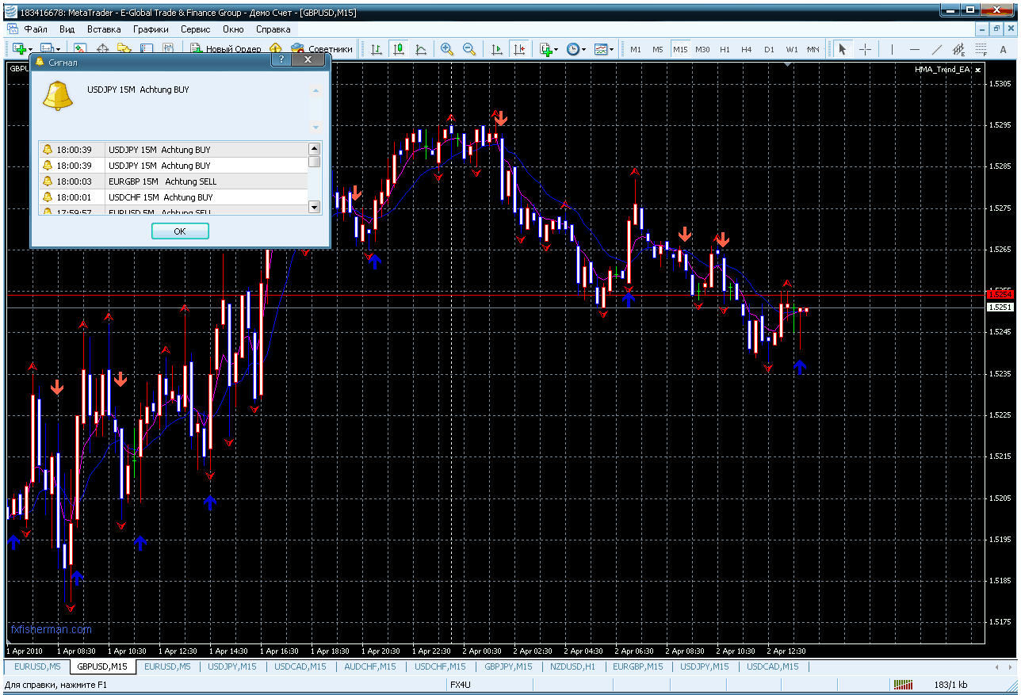Image resolution: width=1021 pixels, height=695 pixels.
Task: Click the alert list scrollbar thumb
Action: point(314,162)
